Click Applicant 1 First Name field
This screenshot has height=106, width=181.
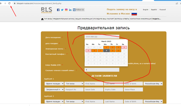[x=94, y=84]
